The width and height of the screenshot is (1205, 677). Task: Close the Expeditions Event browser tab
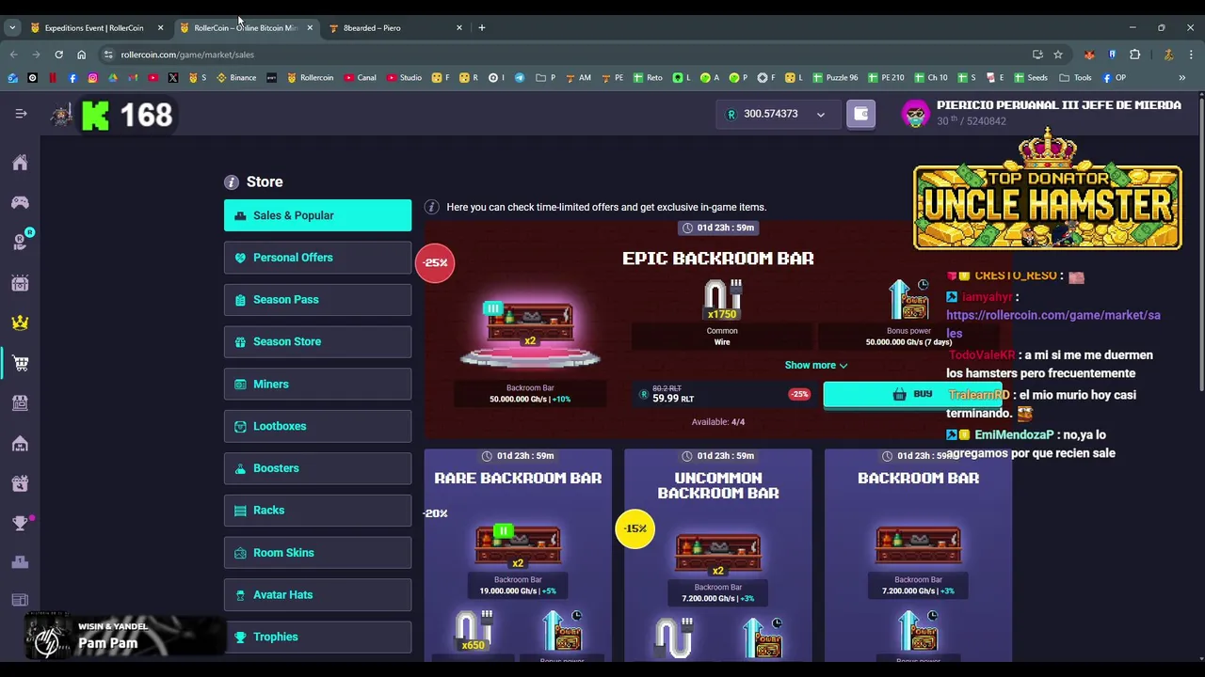point(160,28)
